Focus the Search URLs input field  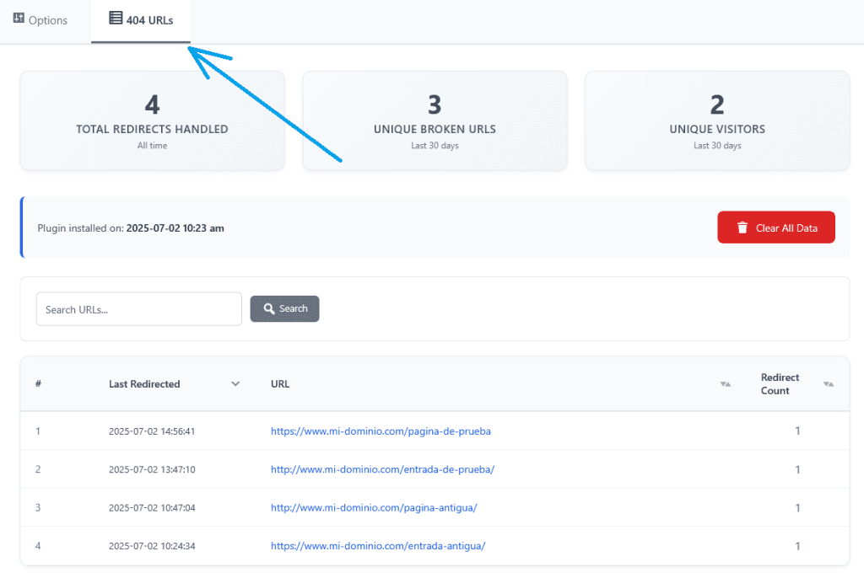[138, 309]
